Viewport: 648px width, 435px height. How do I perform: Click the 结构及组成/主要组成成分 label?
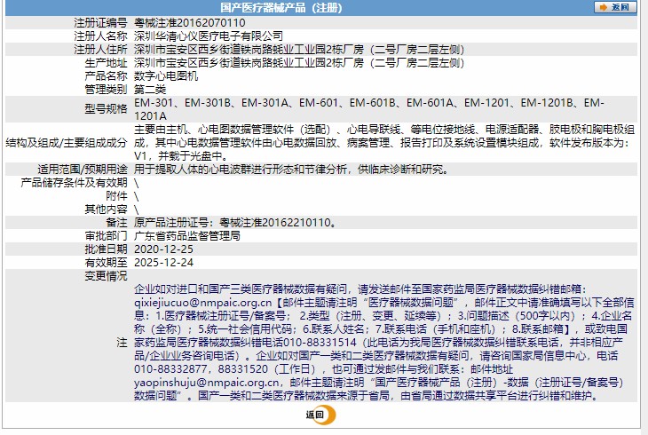click(x=67, y=143)
